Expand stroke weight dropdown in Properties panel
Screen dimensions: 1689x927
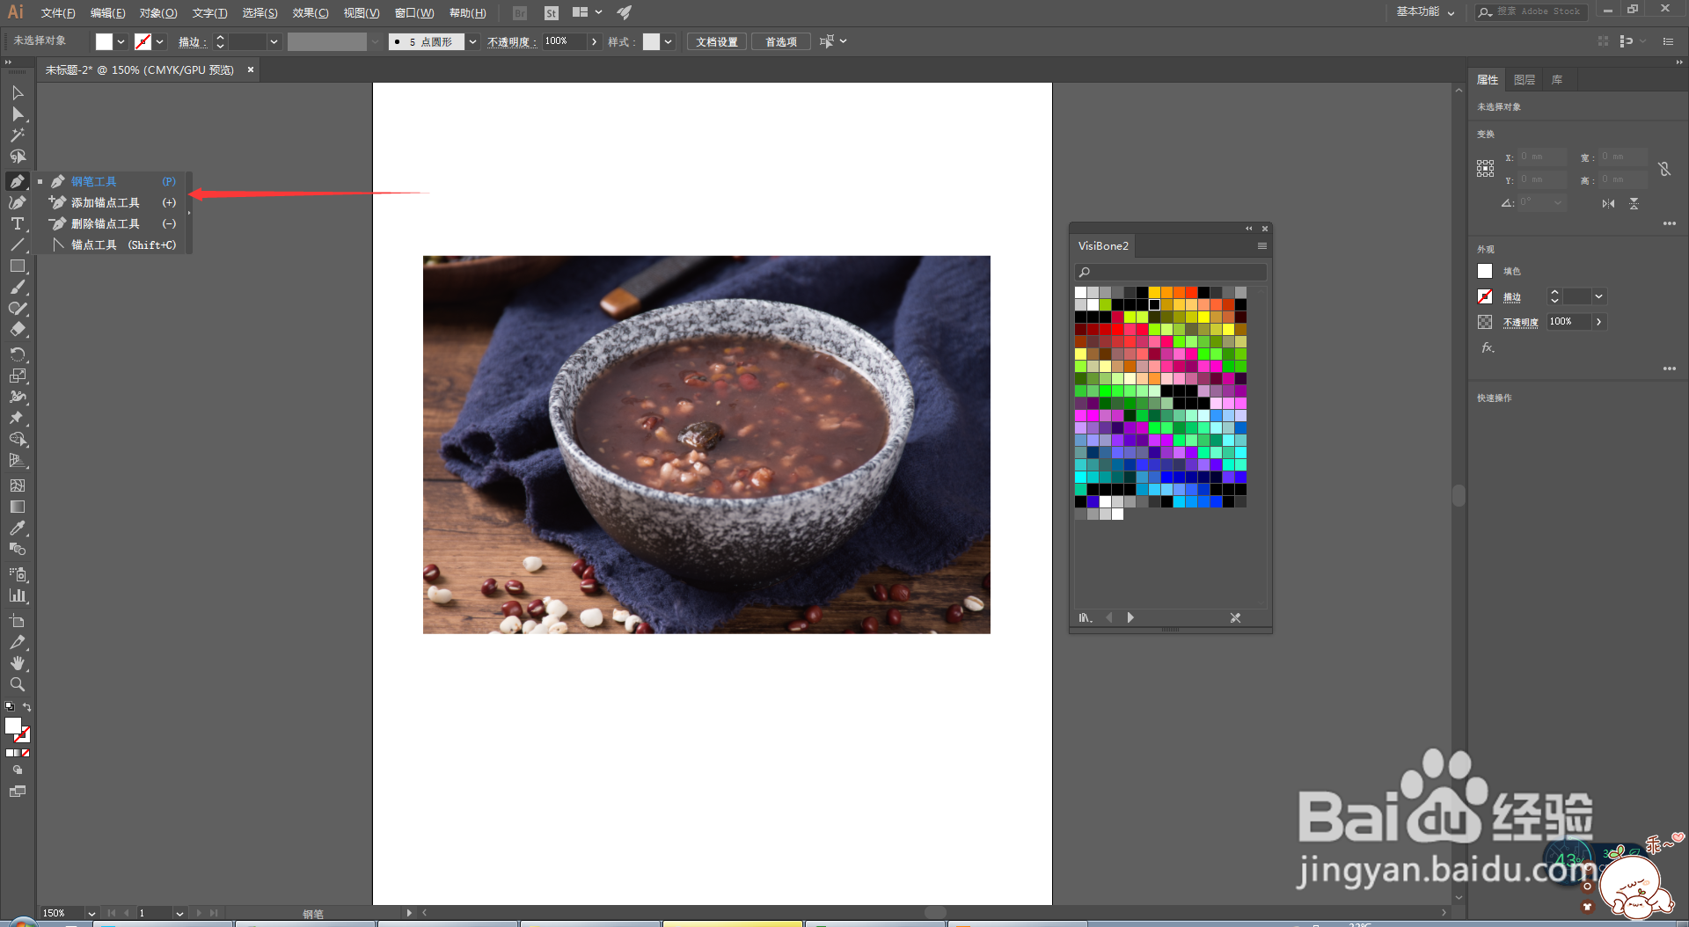click(1599, 296)
